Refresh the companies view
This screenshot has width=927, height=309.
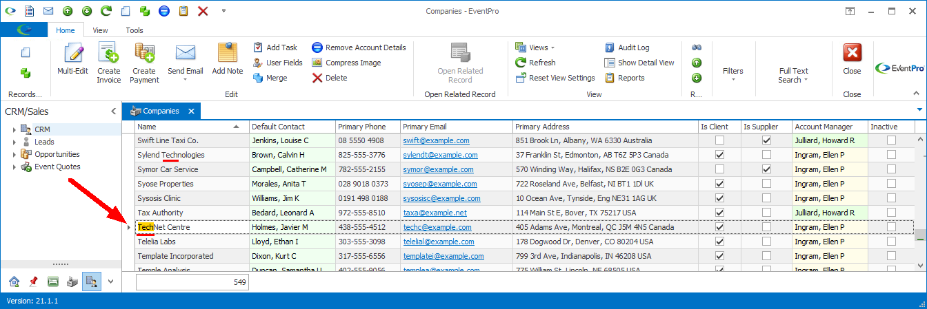(535, 63)
